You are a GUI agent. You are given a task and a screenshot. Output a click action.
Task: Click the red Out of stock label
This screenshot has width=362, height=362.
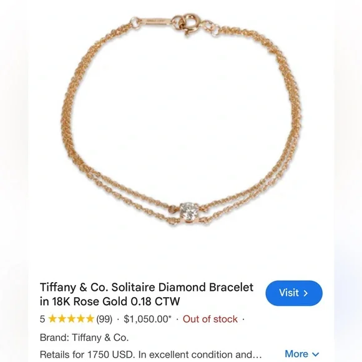tap(210, 319)
